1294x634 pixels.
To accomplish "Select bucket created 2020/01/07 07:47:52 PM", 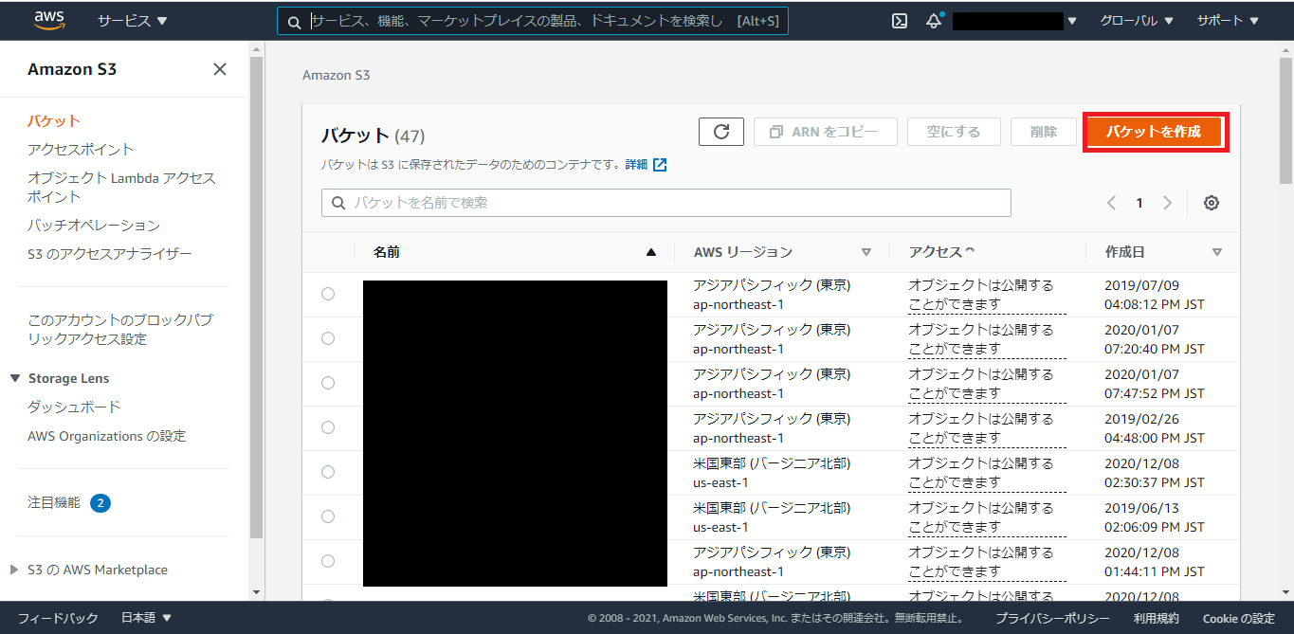I will (x=328, y=383).
